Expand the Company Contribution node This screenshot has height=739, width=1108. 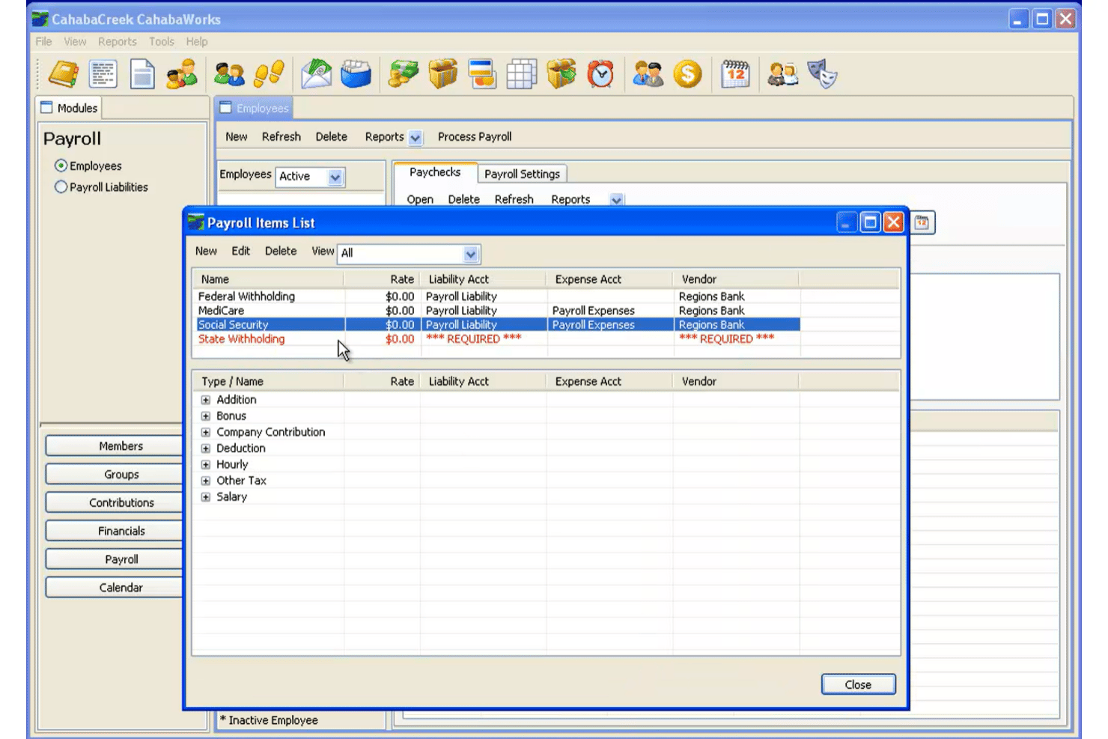tap(206, 432)
